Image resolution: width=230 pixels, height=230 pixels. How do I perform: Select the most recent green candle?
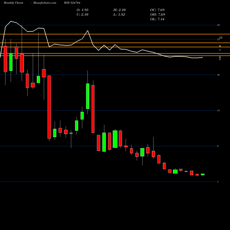[203, 174]
